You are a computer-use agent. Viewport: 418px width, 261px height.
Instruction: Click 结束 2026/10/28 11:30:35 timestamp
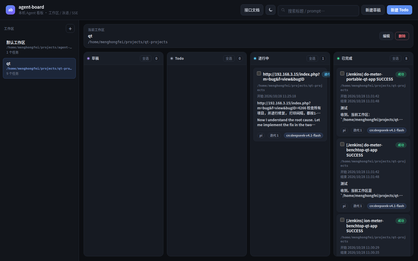coord(360,253)
